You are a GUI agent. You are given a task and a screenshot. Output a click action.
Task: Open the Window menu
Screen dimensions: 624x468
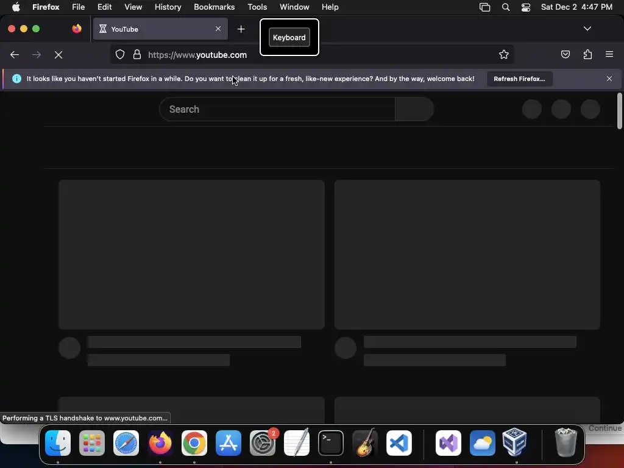pyautogui.click(x=294, y=7)
